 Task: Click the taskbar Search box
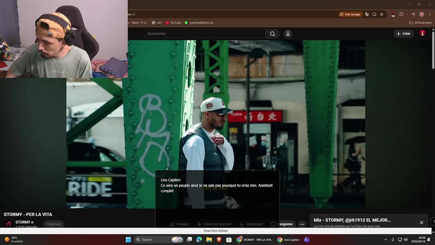coord(159,240)
